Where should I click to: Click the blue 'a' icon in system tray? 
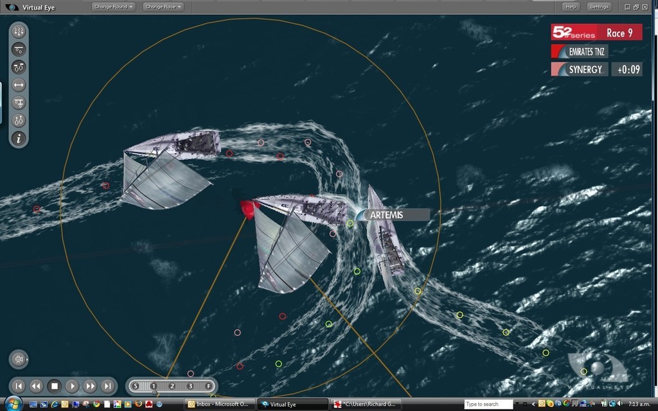559,404
